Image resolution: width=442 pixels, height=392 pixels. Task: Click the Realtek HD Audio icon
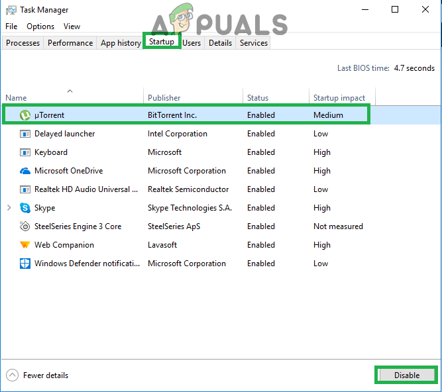click(25, 189)
